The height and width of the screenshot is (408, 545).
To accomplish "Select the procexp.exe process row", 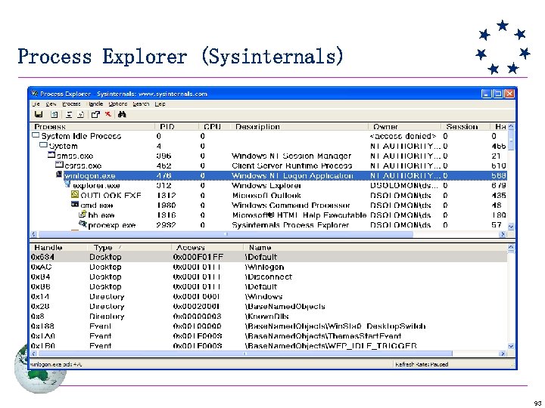I will click(x=269, y=225).
